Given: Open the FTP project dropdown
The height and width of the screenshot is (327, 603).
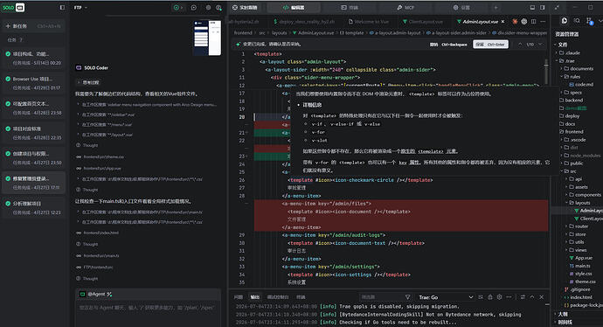Looking at the screenshot, I should [x=80, y=7].
